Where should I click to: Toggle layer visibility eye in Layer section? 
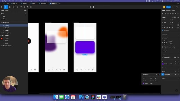pyautogui.click(x=178, y=58)
